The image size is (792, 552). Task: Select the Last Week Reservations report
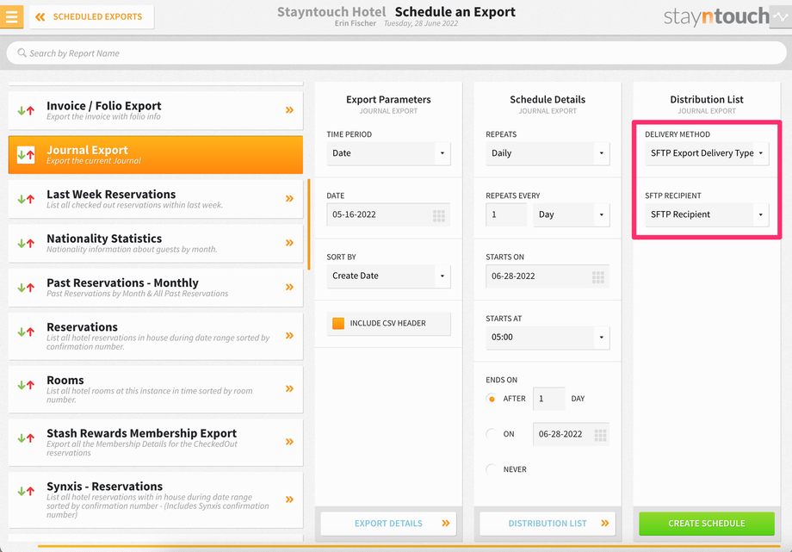[x=156, y=199]
